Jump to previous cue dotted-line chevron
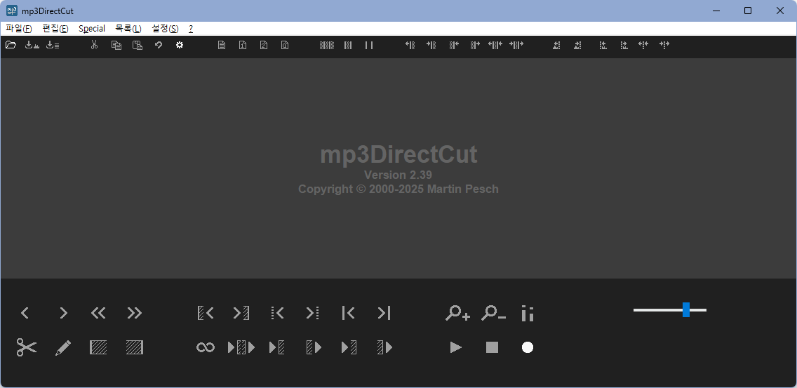This screenshot has width=797, height=388. 277,313
